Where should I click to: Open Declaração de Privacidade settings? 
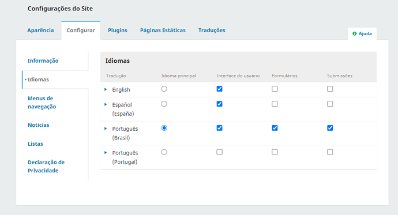(46, 167)
